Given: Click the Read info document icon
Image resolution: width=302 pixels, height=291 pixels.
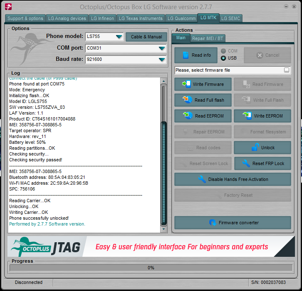Looking at the screenshot, I should [x=186, y=55].
